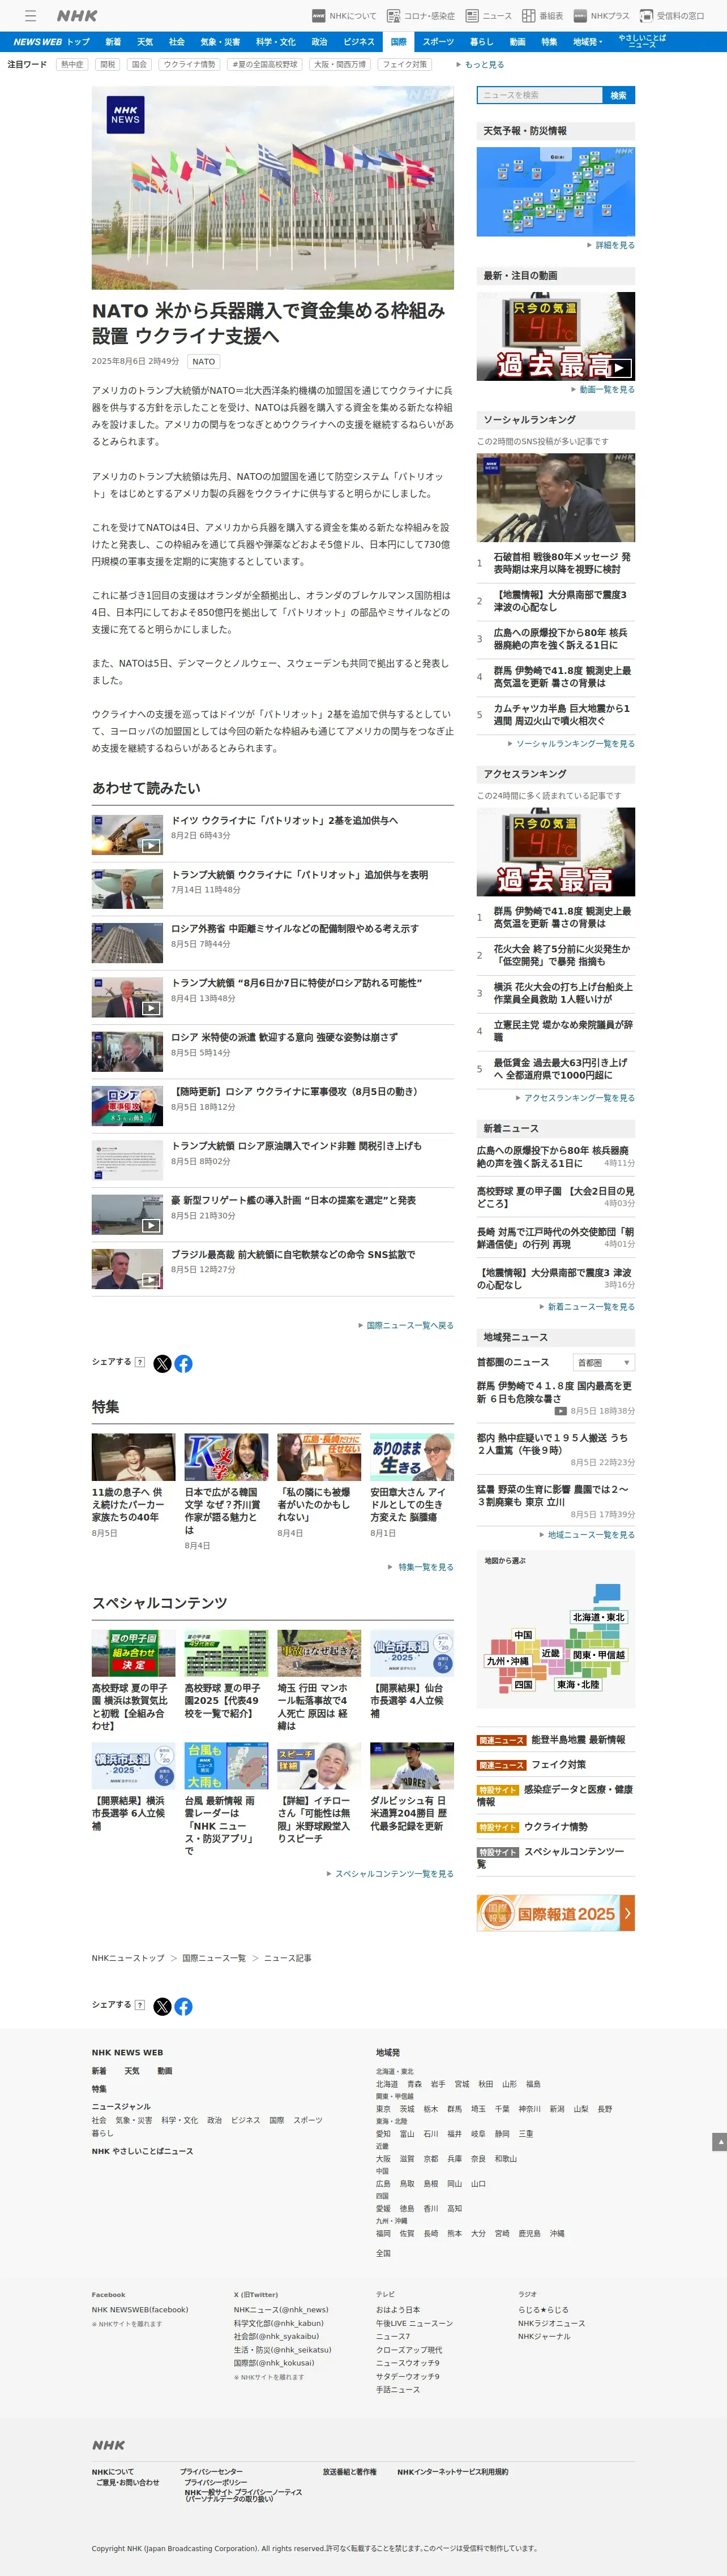Click orange arrow on 国際報道2025 banner
Screen dimensions: 727x2576
pyautogui.click(x=627, y=1912)
